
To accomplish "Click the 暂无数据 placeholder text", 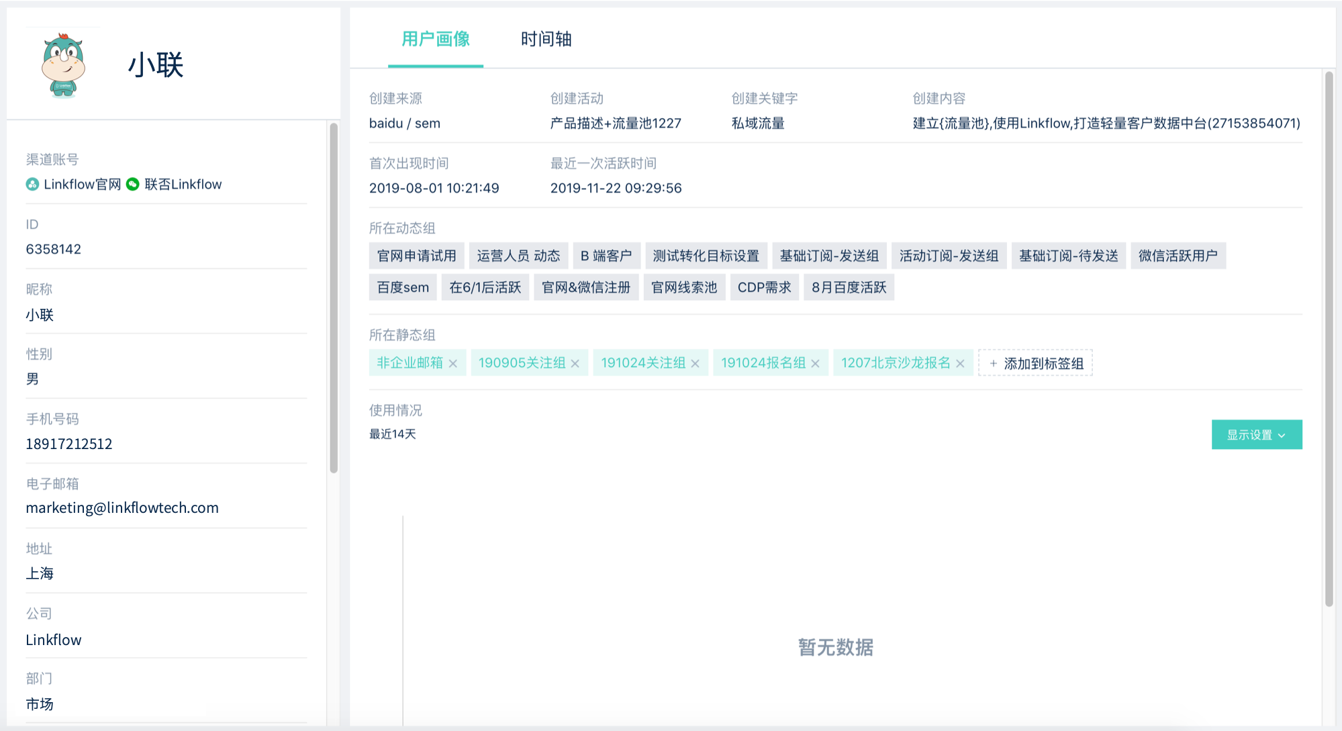I will tap(836, 647).
